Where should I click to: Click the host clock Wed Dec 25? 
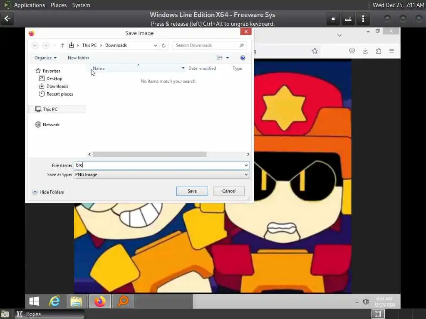click(398, 5)
